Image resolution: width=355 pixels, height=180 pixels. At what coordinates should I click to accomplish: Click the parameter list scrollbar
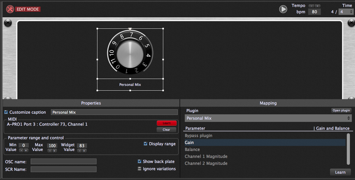pyautogui.click(x=348, y=149)
